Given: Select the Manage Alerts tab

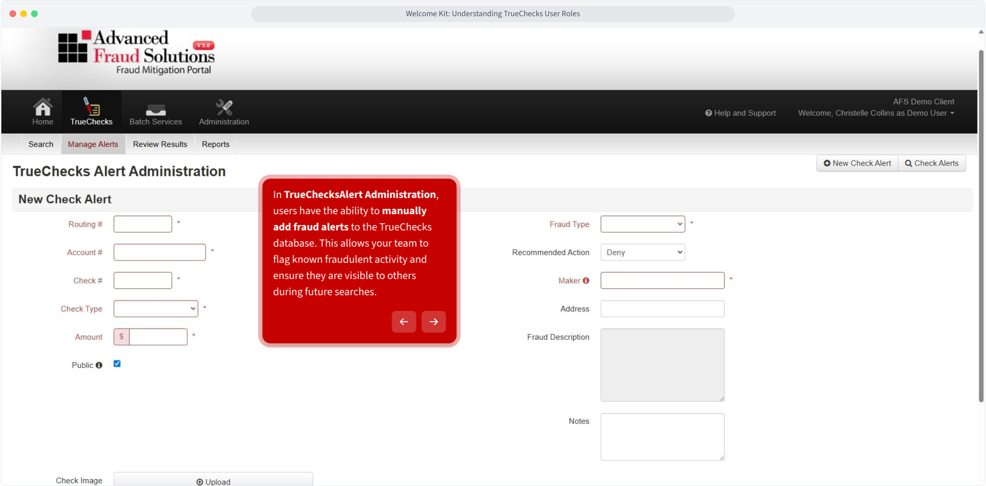Looking at the screenshot, I should (93, 144).
